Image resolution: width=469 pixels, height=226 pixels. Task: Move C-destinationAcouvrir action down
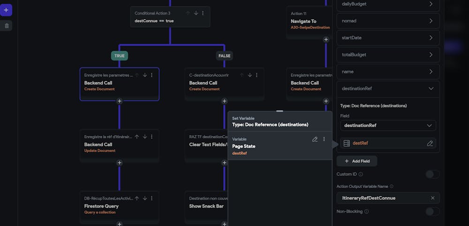(x=250, y=75)
